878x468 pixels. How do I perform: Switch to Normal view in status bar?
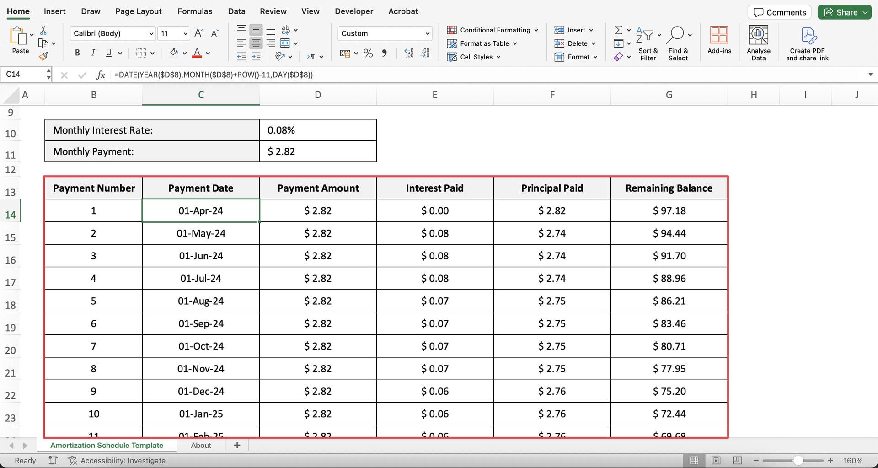[x=694, y=460]
